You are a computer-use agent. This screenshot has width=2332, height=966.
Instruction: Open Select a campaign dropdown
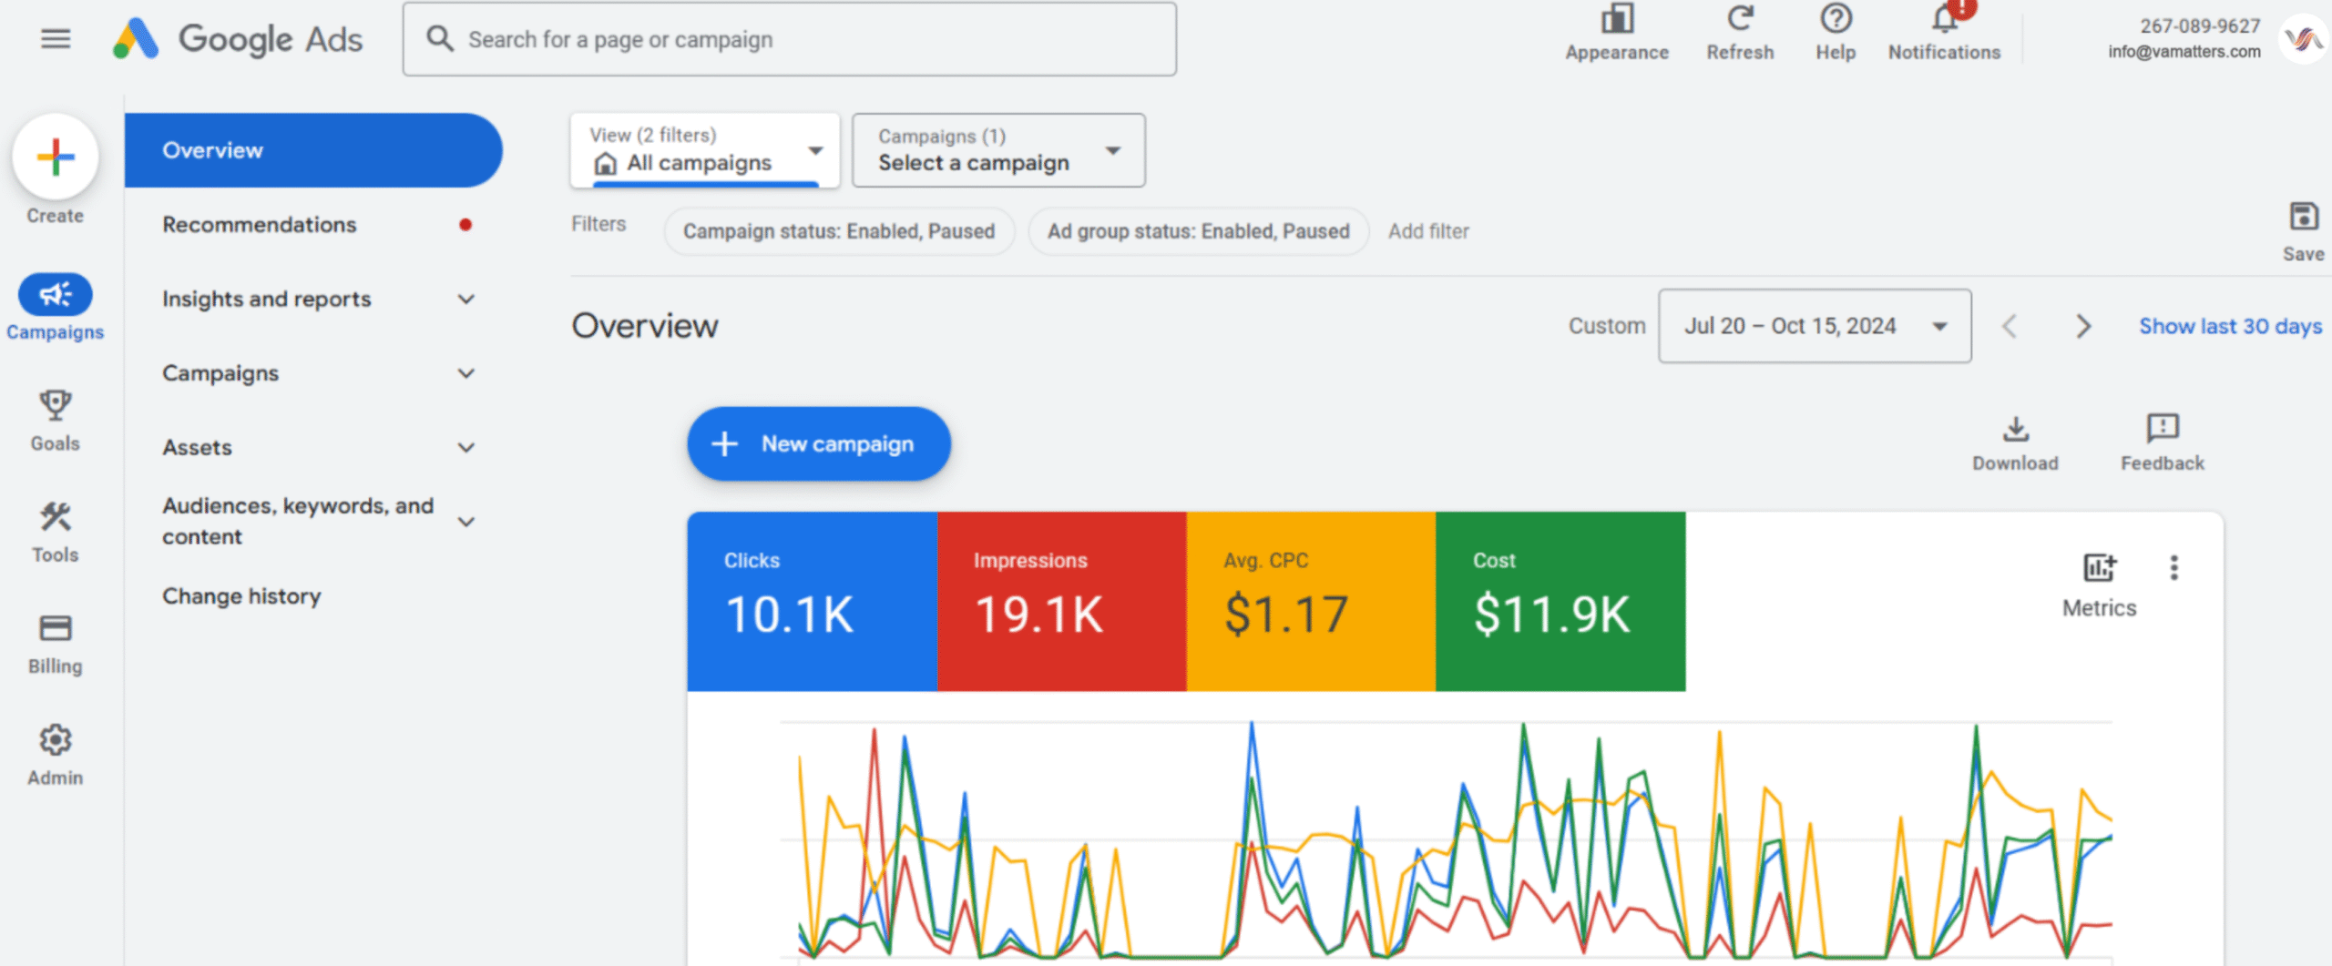coord(998,150)
